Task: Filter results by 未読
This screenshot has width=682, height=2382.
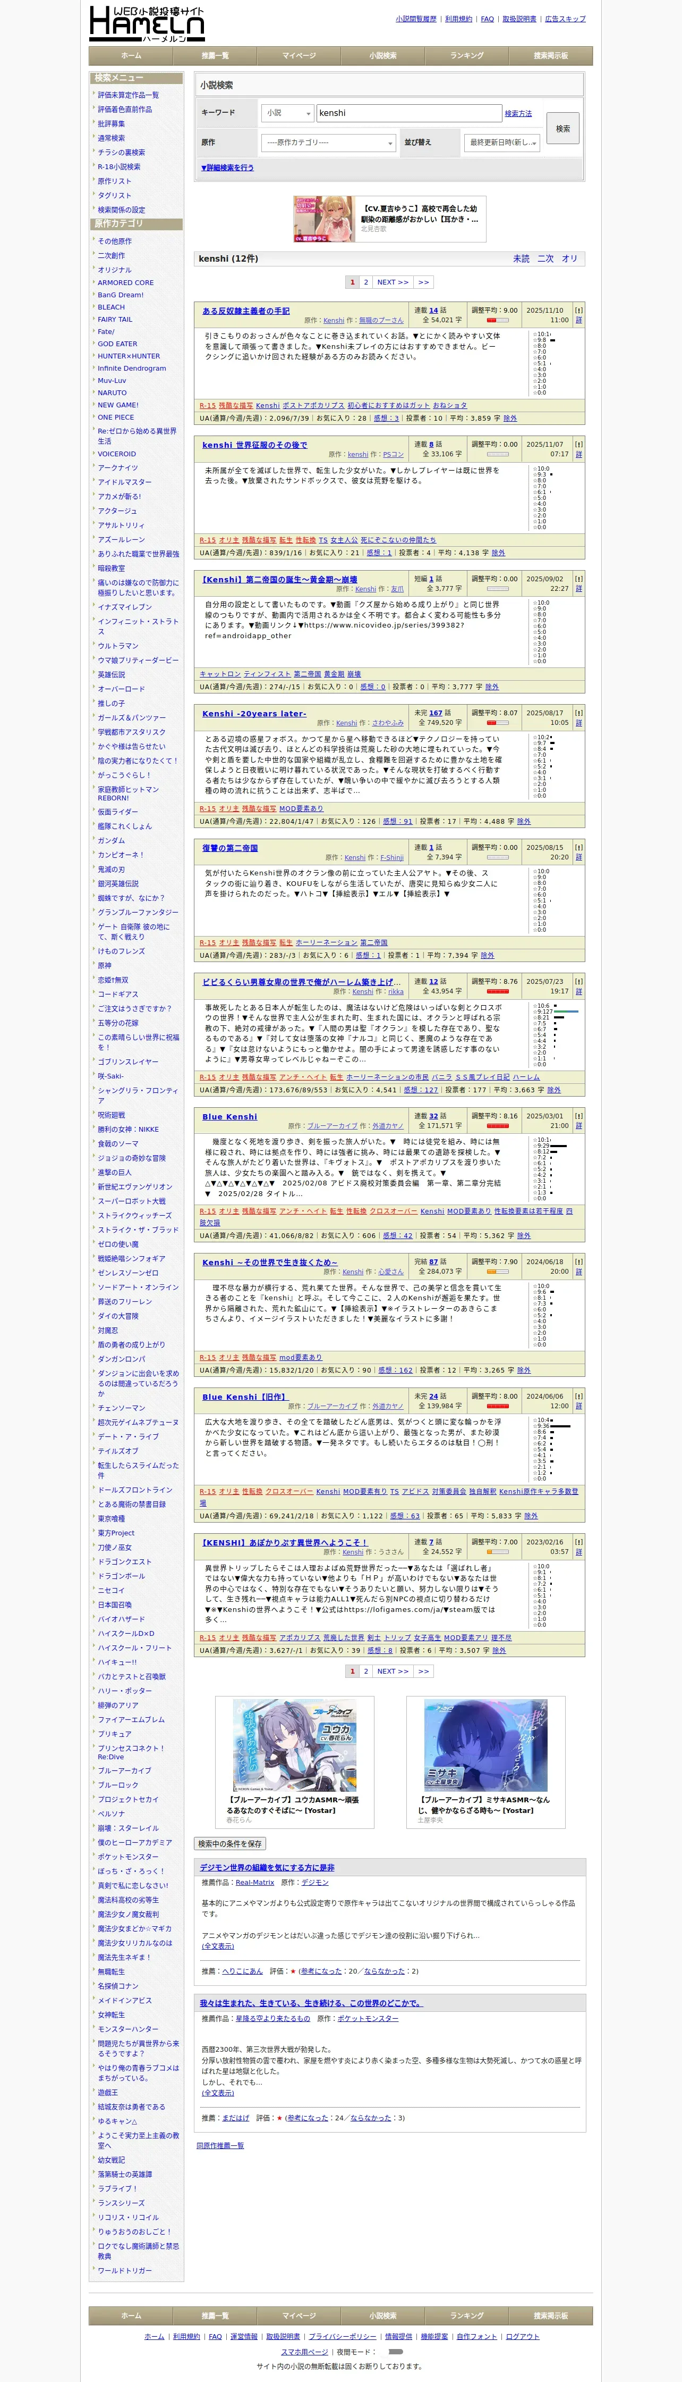Action: (521, 259)
